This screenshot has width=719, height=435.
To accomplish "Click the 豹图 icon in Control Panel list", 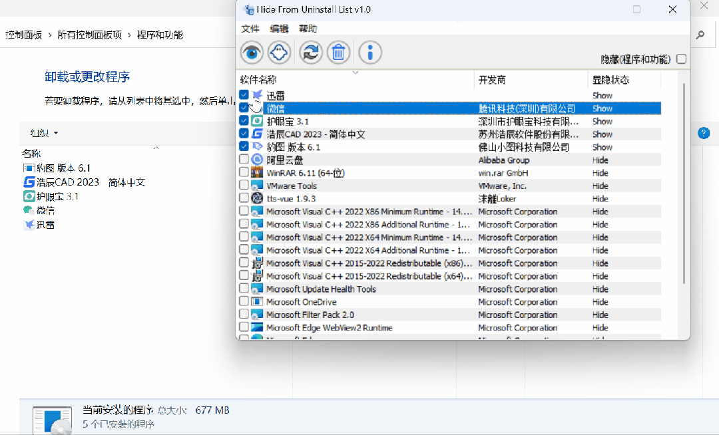I will coord(29,168).
